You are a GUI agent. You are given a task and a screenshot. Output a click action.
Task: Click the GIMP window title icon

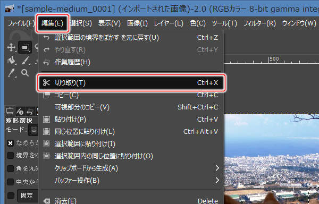[10, 8]
